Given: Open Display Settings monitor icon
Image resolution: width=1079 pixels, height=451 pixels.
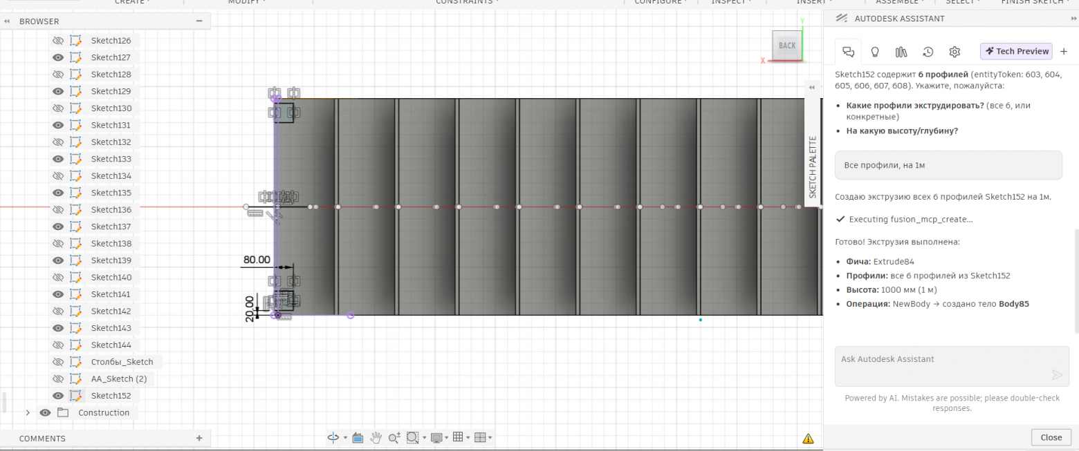Looking at the screenshot, I should (436, 437).
